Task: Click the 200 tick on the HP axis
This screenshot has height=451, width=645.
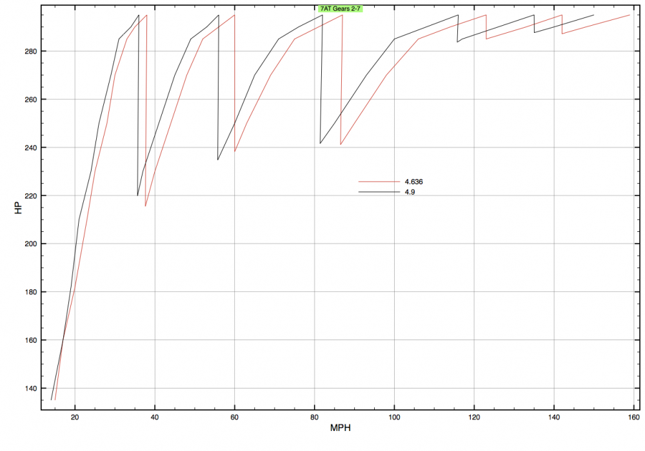Action: pyautogui.click(x=31, y=244)
